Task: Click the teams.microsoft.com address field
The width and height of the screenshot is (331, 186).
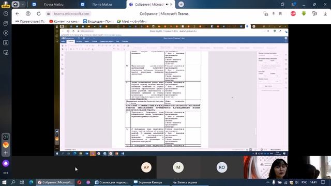Action: pyautogui.click(x=71, y=14)
